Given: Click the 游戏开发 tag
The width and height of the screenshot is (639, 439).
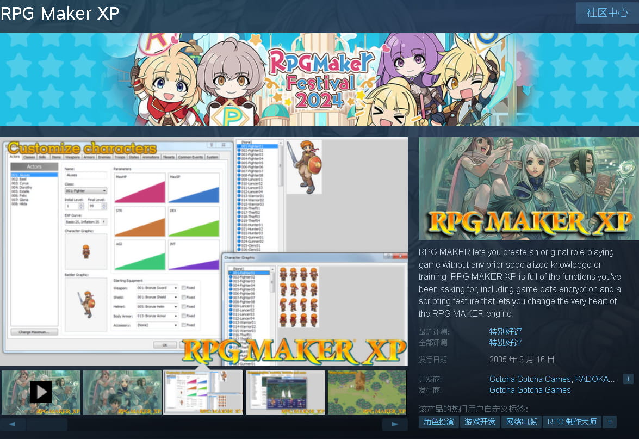Looking at the screenshot, I should (x=480, y=422).
